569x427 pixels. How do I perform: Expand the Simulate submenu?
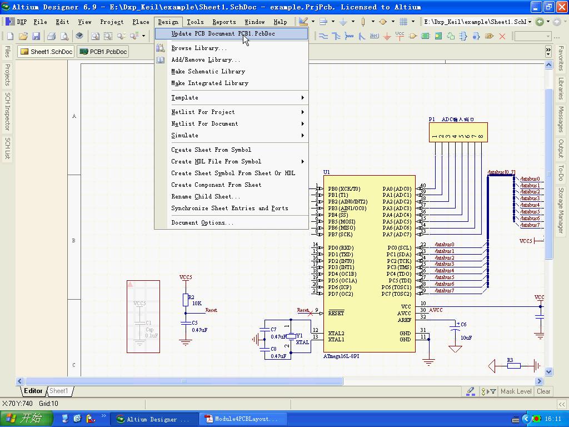coord(303,135)
